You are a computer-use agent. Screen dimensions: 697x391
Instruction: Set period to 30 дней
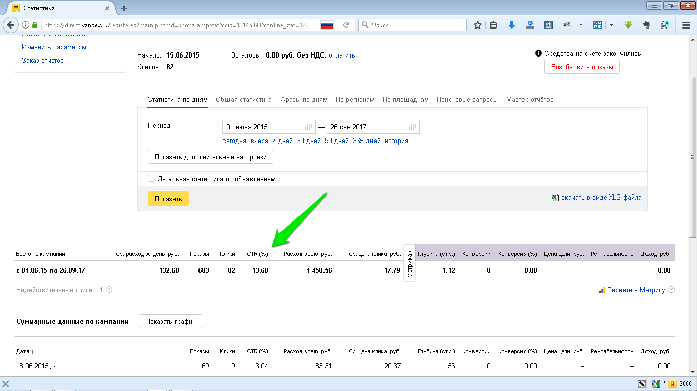tap(309, 141)
